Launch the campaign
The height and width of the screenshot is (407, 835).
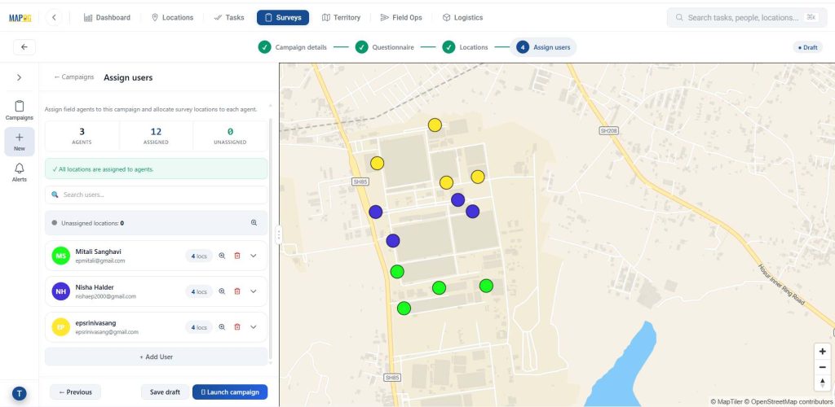click(x=230, y=392)
